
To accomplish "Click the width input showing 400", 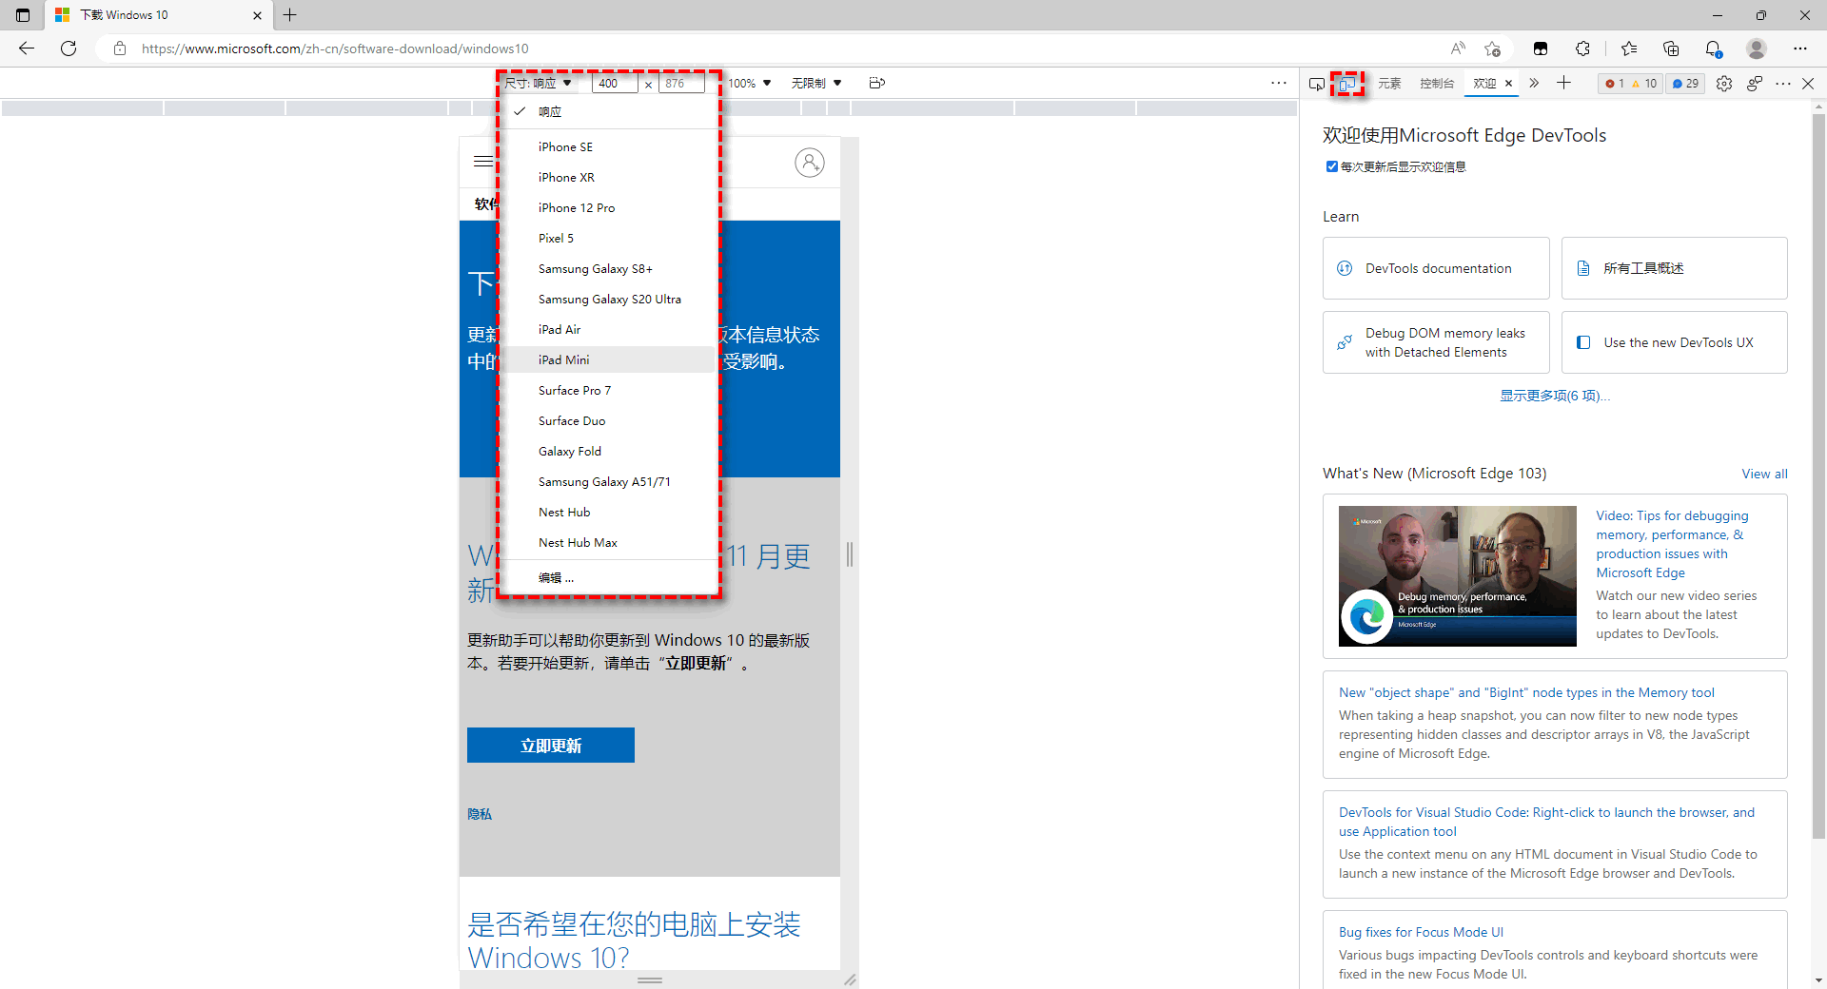I will point(614,84).
